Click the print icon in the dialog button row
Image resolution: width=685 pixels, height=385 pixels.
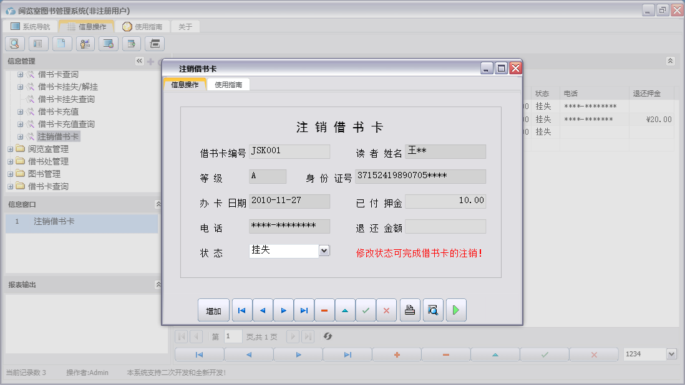coord(409,310)
